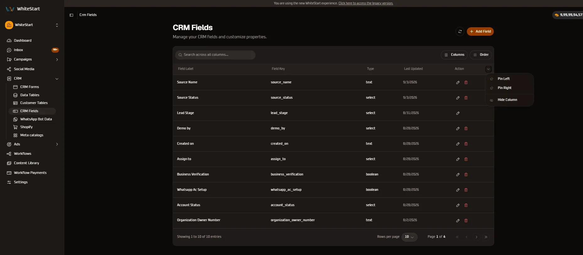Edit the Source Status field
Image resolution: width=583 pixels, height=255 pixels.
tap(458, 98)
